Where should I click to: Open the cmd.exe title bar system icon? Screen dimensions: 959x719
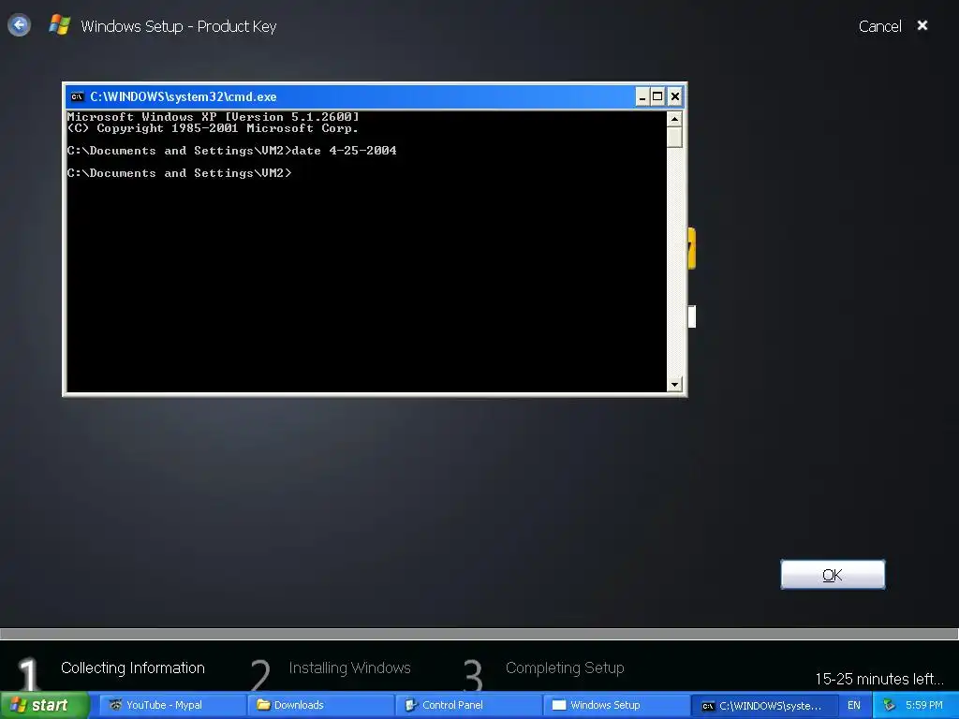[77, 96]
